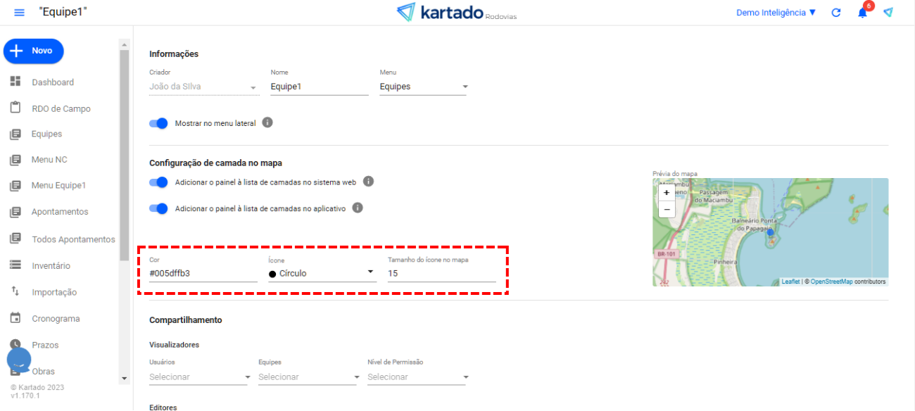Screen dimensions: 915x411
Task: Click the Novo button
Action: pyautogui.click(x=34, y=51)
